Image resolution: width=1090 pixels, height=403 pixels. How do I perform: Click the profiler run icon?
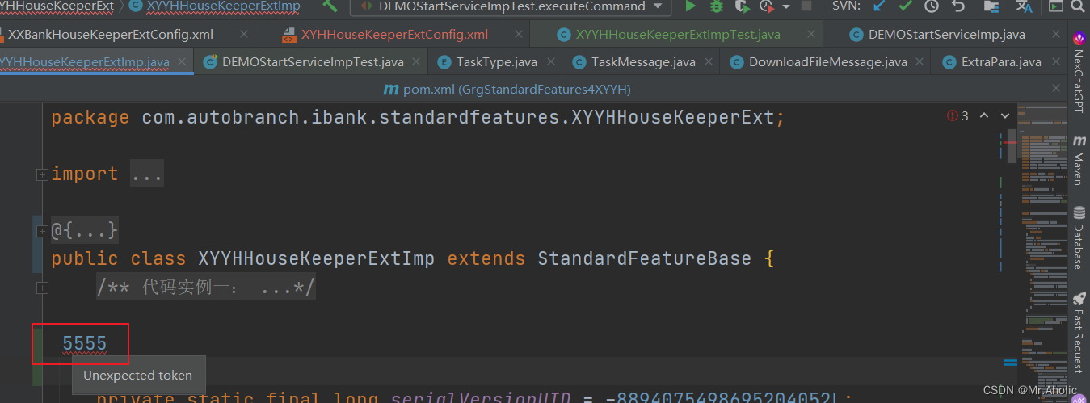pyautogui.click(x=768, y=6)
